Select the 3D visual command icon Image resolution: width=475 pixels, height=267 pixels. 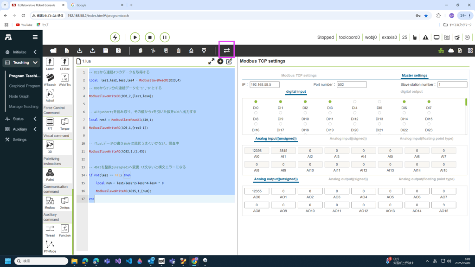coord(50,147)
